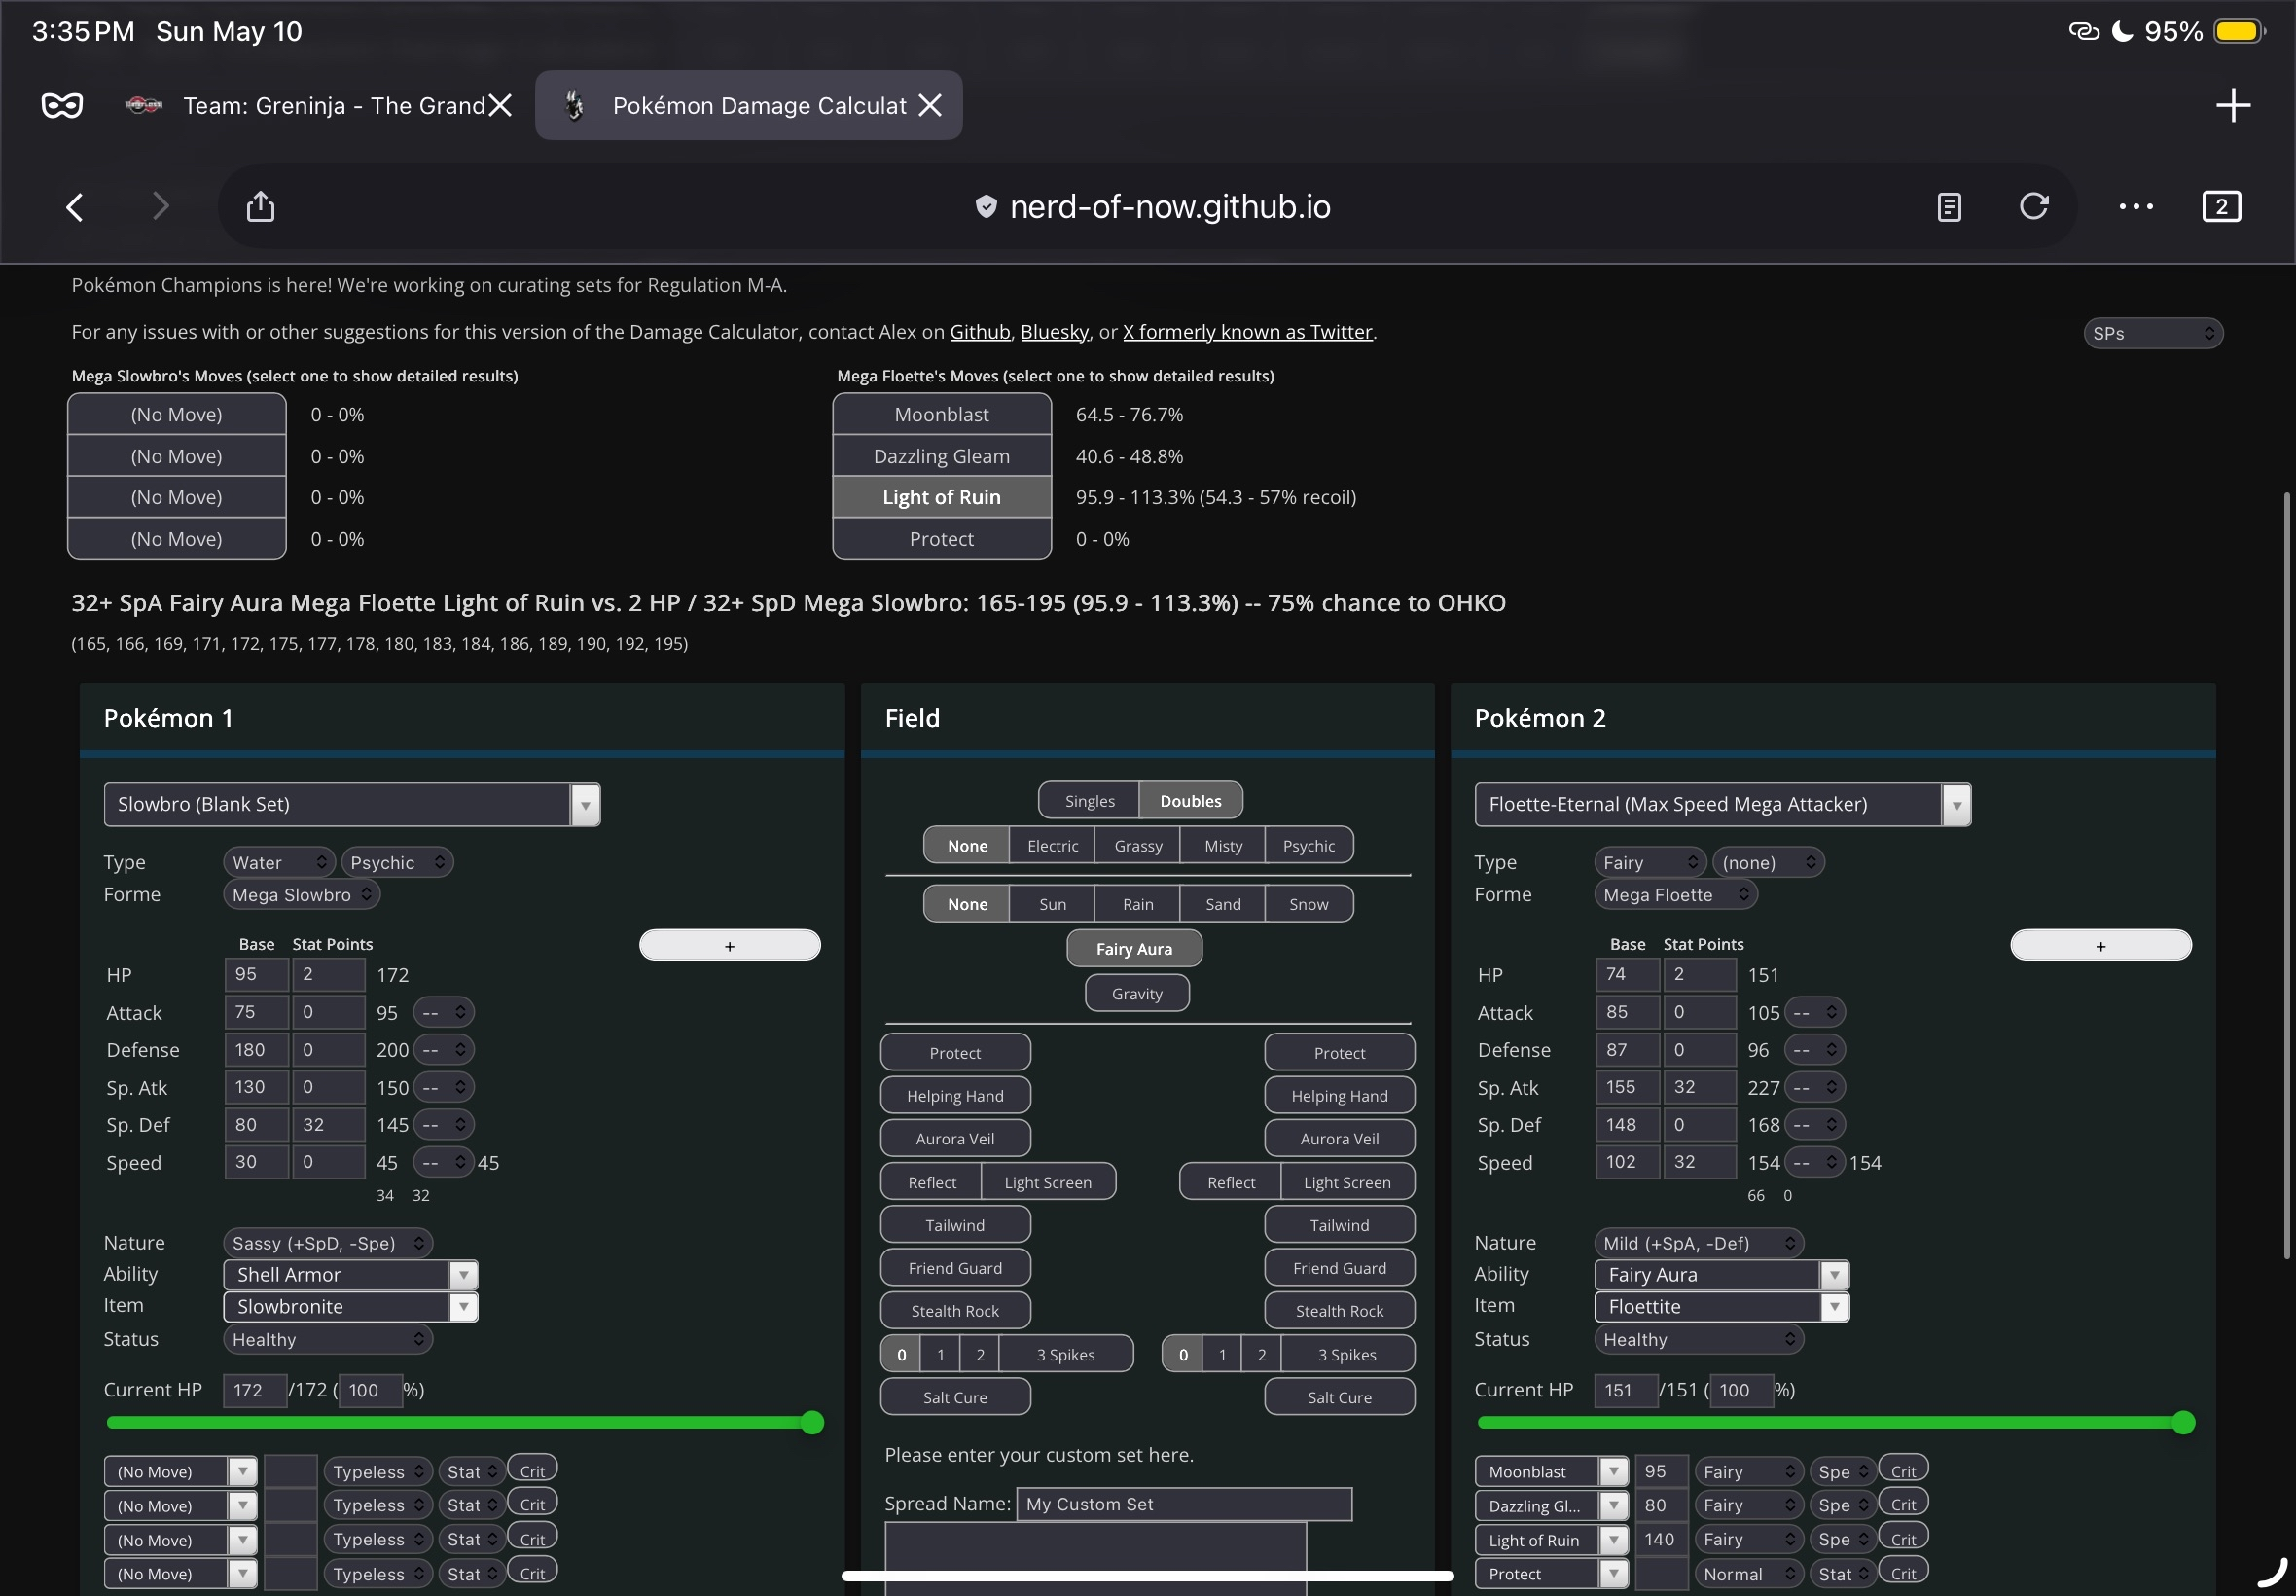This screenshot has width=2296, height=1596.
Task: Toggle Gravity field effect
Action: pyautogui.click(x=1137, y=994)
